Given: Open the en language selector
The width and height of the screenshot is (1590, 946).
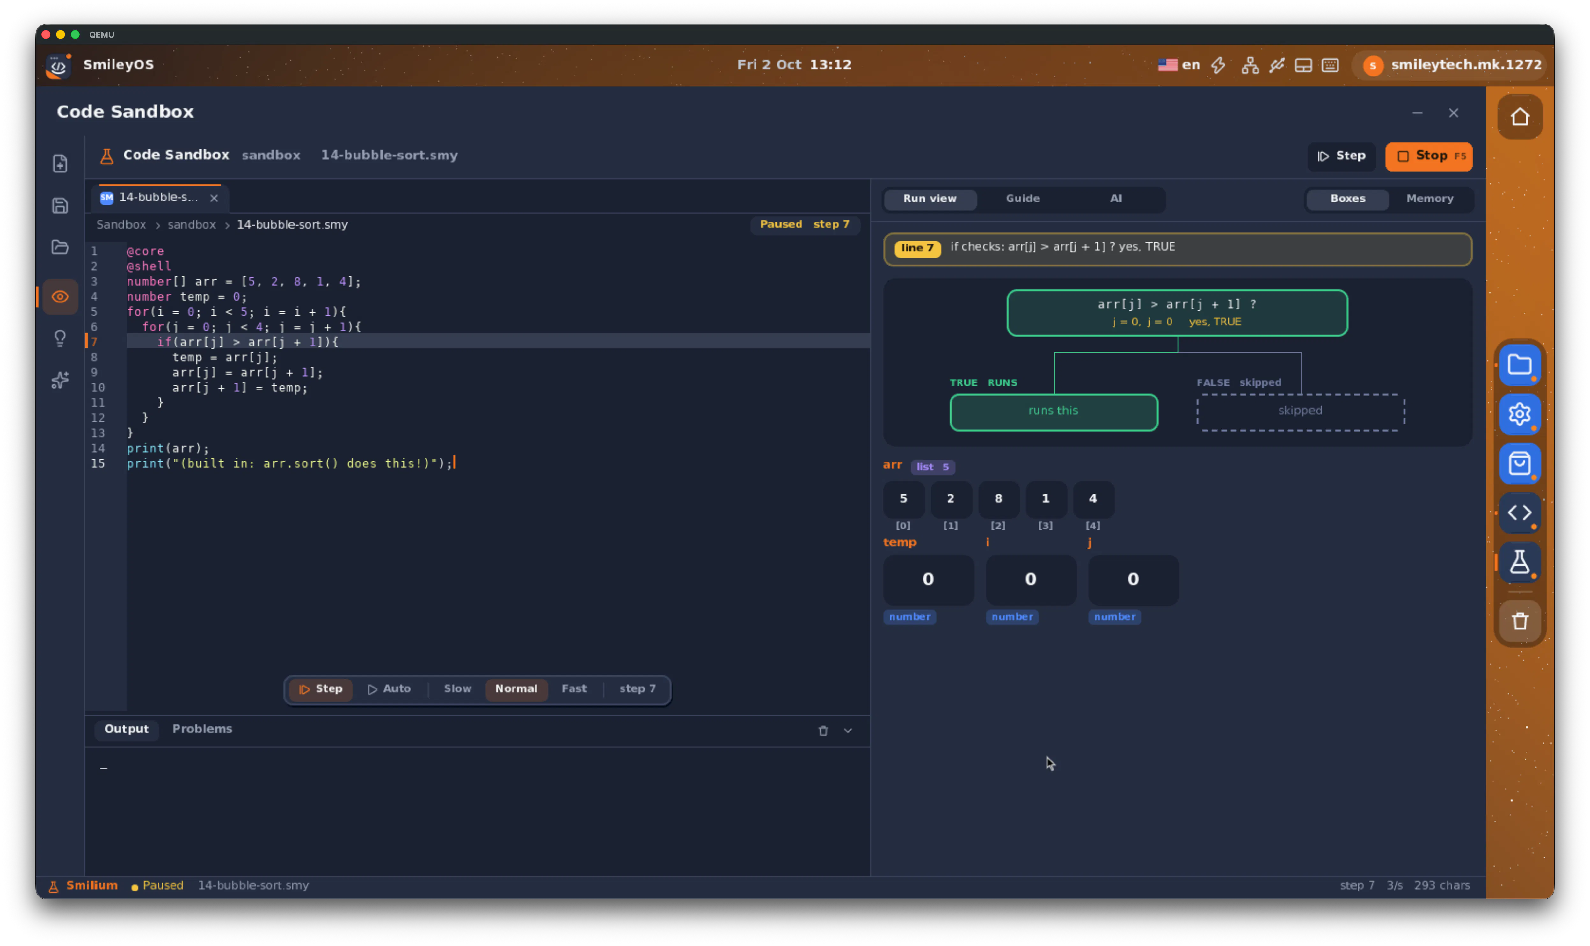Looking at the screenshot, I should point(1179,65).
